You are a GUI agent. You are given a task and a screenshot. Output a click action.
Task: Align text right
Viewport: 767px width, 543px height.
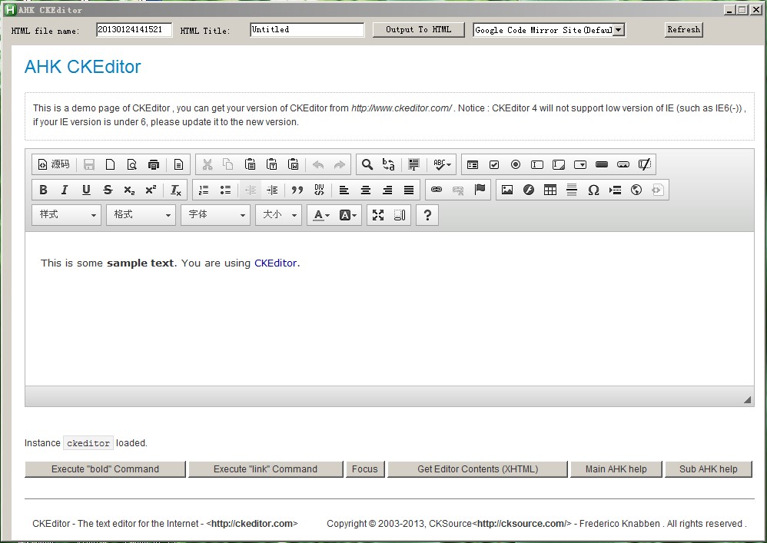(387, 190)
